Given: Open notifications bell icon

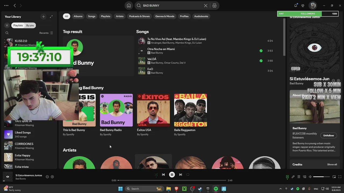Looking at the screenshot, I should pyautogui.click(x=296, y=5).
